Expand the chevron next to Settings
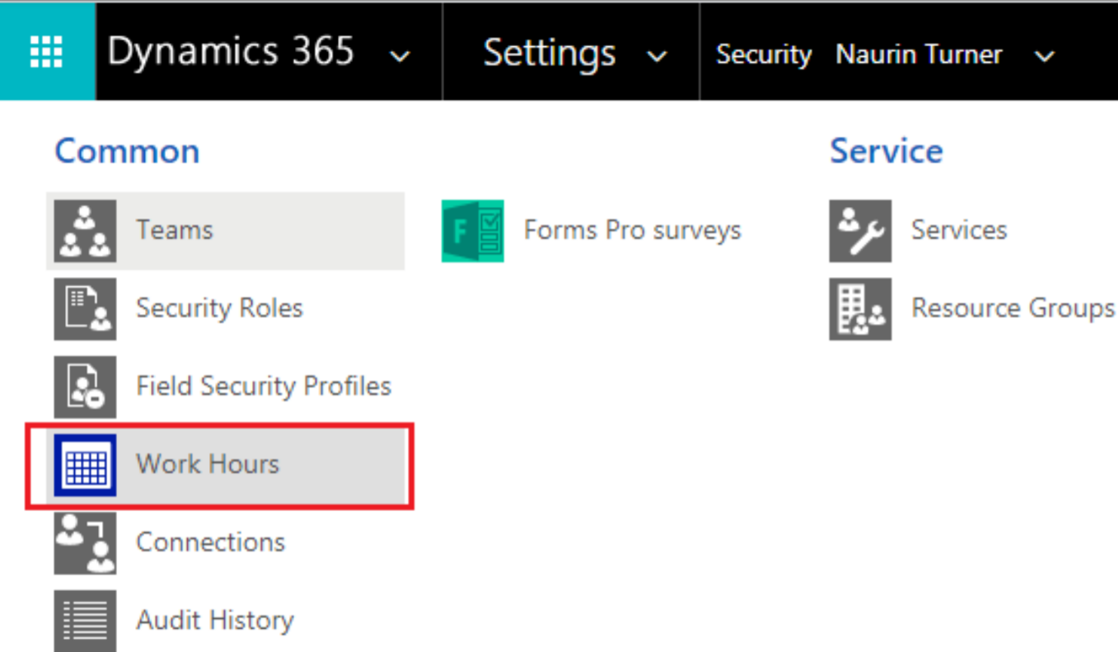The height and width of the screenshot is (652, 1118). coord(657,56)
